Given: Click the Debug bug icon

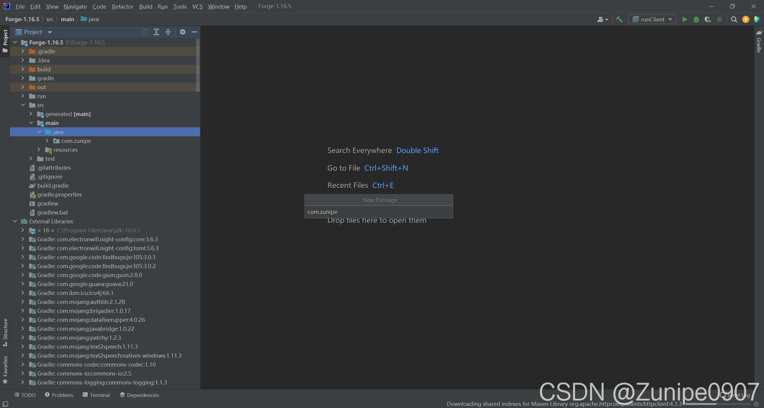Looking at the screenshot, I should click(x=696, y=19).
